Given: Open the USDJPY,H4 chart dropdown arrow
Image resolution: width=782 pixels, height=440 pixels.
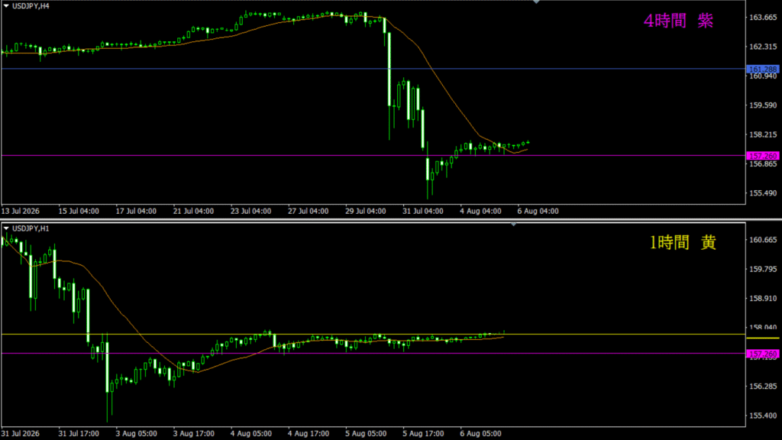Looking at the screenshot, I should (6, 6).
